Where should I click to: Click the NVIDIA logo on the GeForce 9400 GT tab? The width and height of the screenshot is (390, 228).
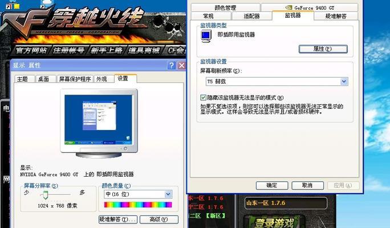289,7
